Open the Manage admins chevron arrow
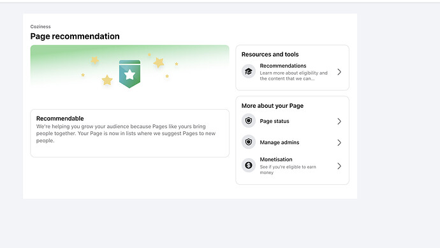The height and width of the screenshot is (248, 440). point(339,143)
